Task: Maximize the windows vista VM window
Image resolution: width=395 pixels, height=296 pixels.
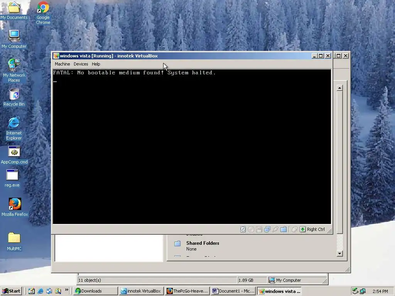Action: 321,56
